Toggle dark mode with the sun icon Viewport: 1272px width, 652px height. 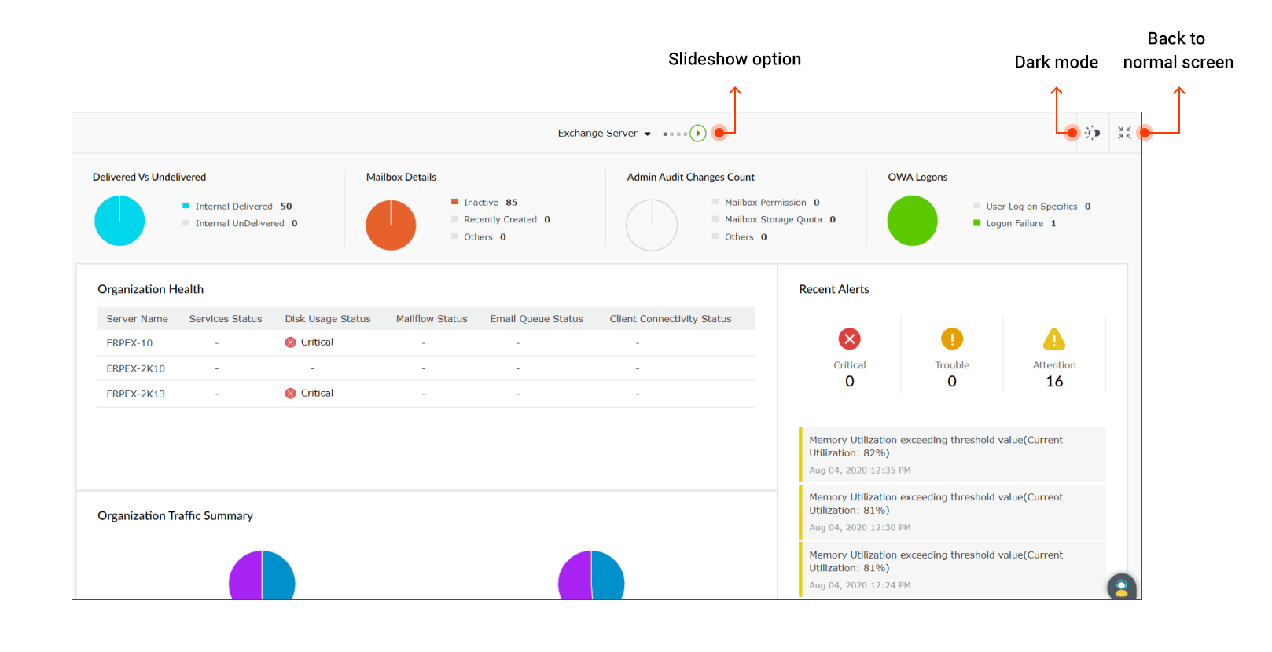(x=1093, y=134)
